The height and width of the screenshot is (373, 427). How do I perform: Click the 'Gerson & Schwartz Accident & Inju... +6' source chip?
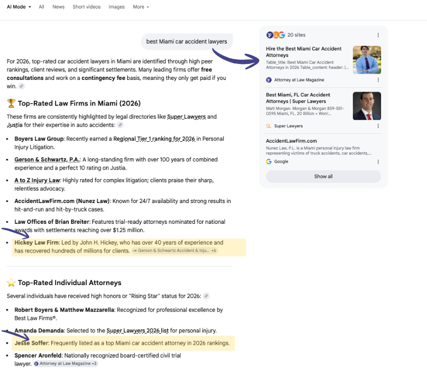pos(175,250)
